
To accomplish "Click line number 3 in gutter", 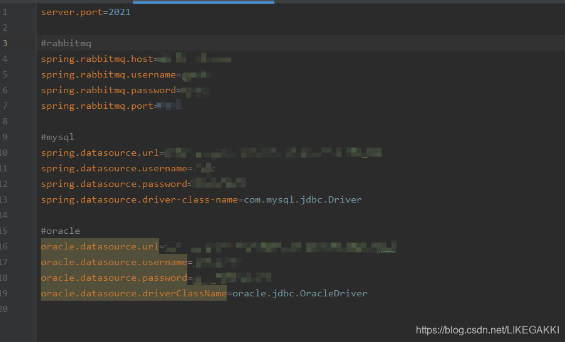I will (5, 44).
